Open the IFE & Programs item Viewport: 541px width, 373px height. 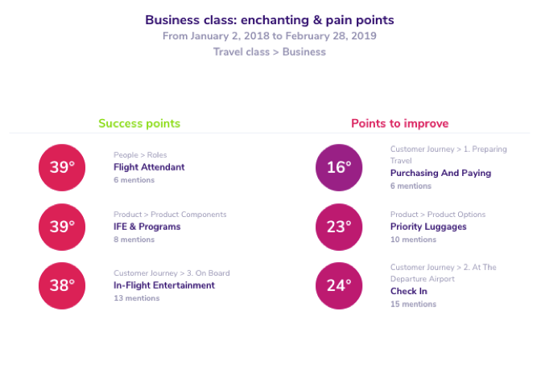pos(147,227)
